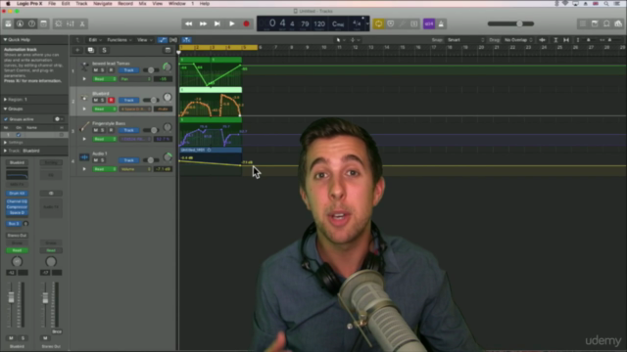Screen dimensions: 627x352
Task: Click the global tracks button above track list
Action: coord(168,50)
